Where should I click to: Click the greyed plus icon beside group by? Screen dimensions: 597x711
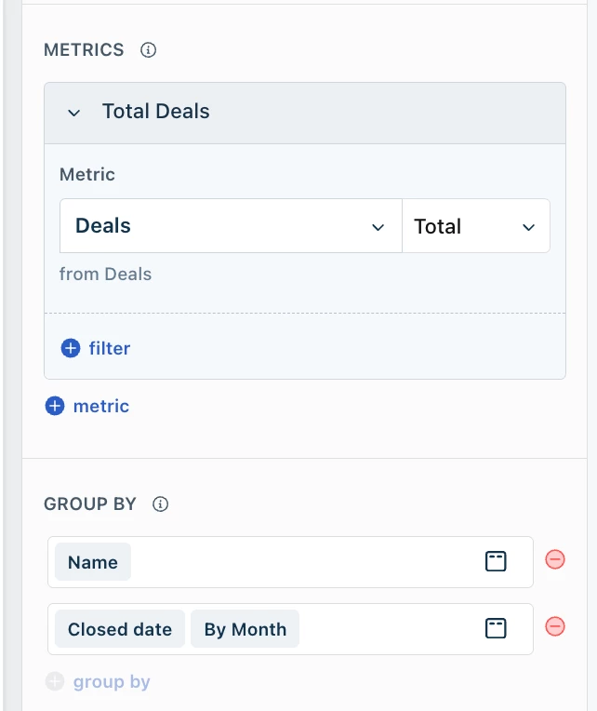55,681
